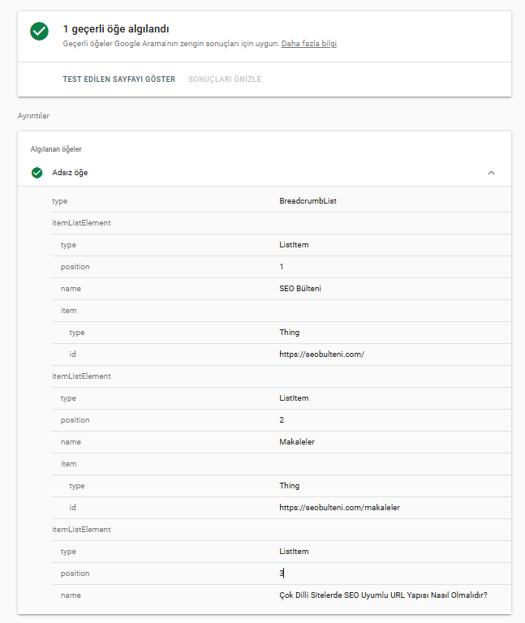
Task: Click green checkmark beside Adsız öğe
Action: coord(37,173)
